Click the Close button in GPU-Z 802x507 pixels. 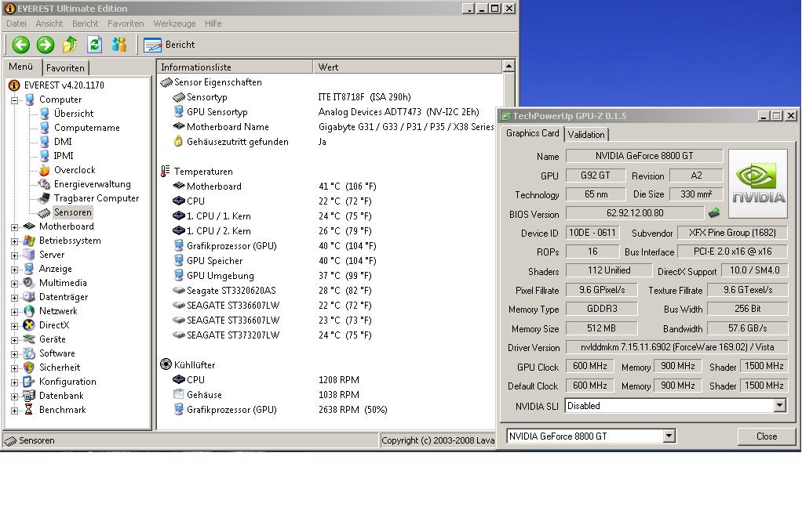766,436
